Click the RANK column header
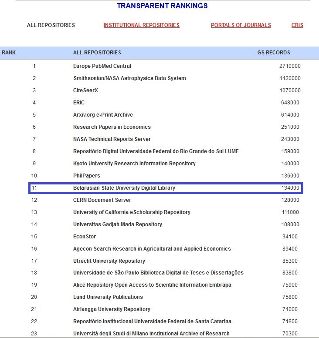The width and height of the screenshot is (319, 338). [9, 53]
